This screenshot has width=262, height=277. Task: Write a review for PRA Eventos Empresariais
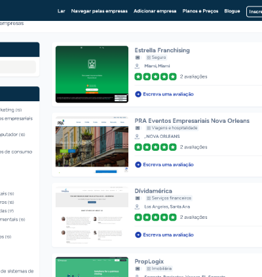click(x=168, y=165)
